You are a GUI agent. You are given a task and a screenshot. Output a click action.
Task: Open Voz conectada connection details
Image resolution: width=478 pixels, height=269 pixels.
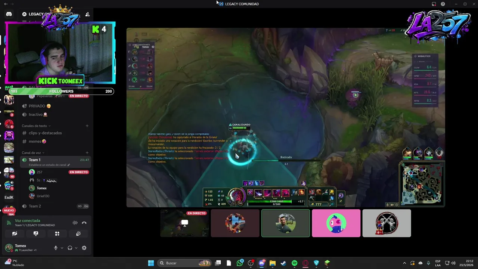[27, 221]
